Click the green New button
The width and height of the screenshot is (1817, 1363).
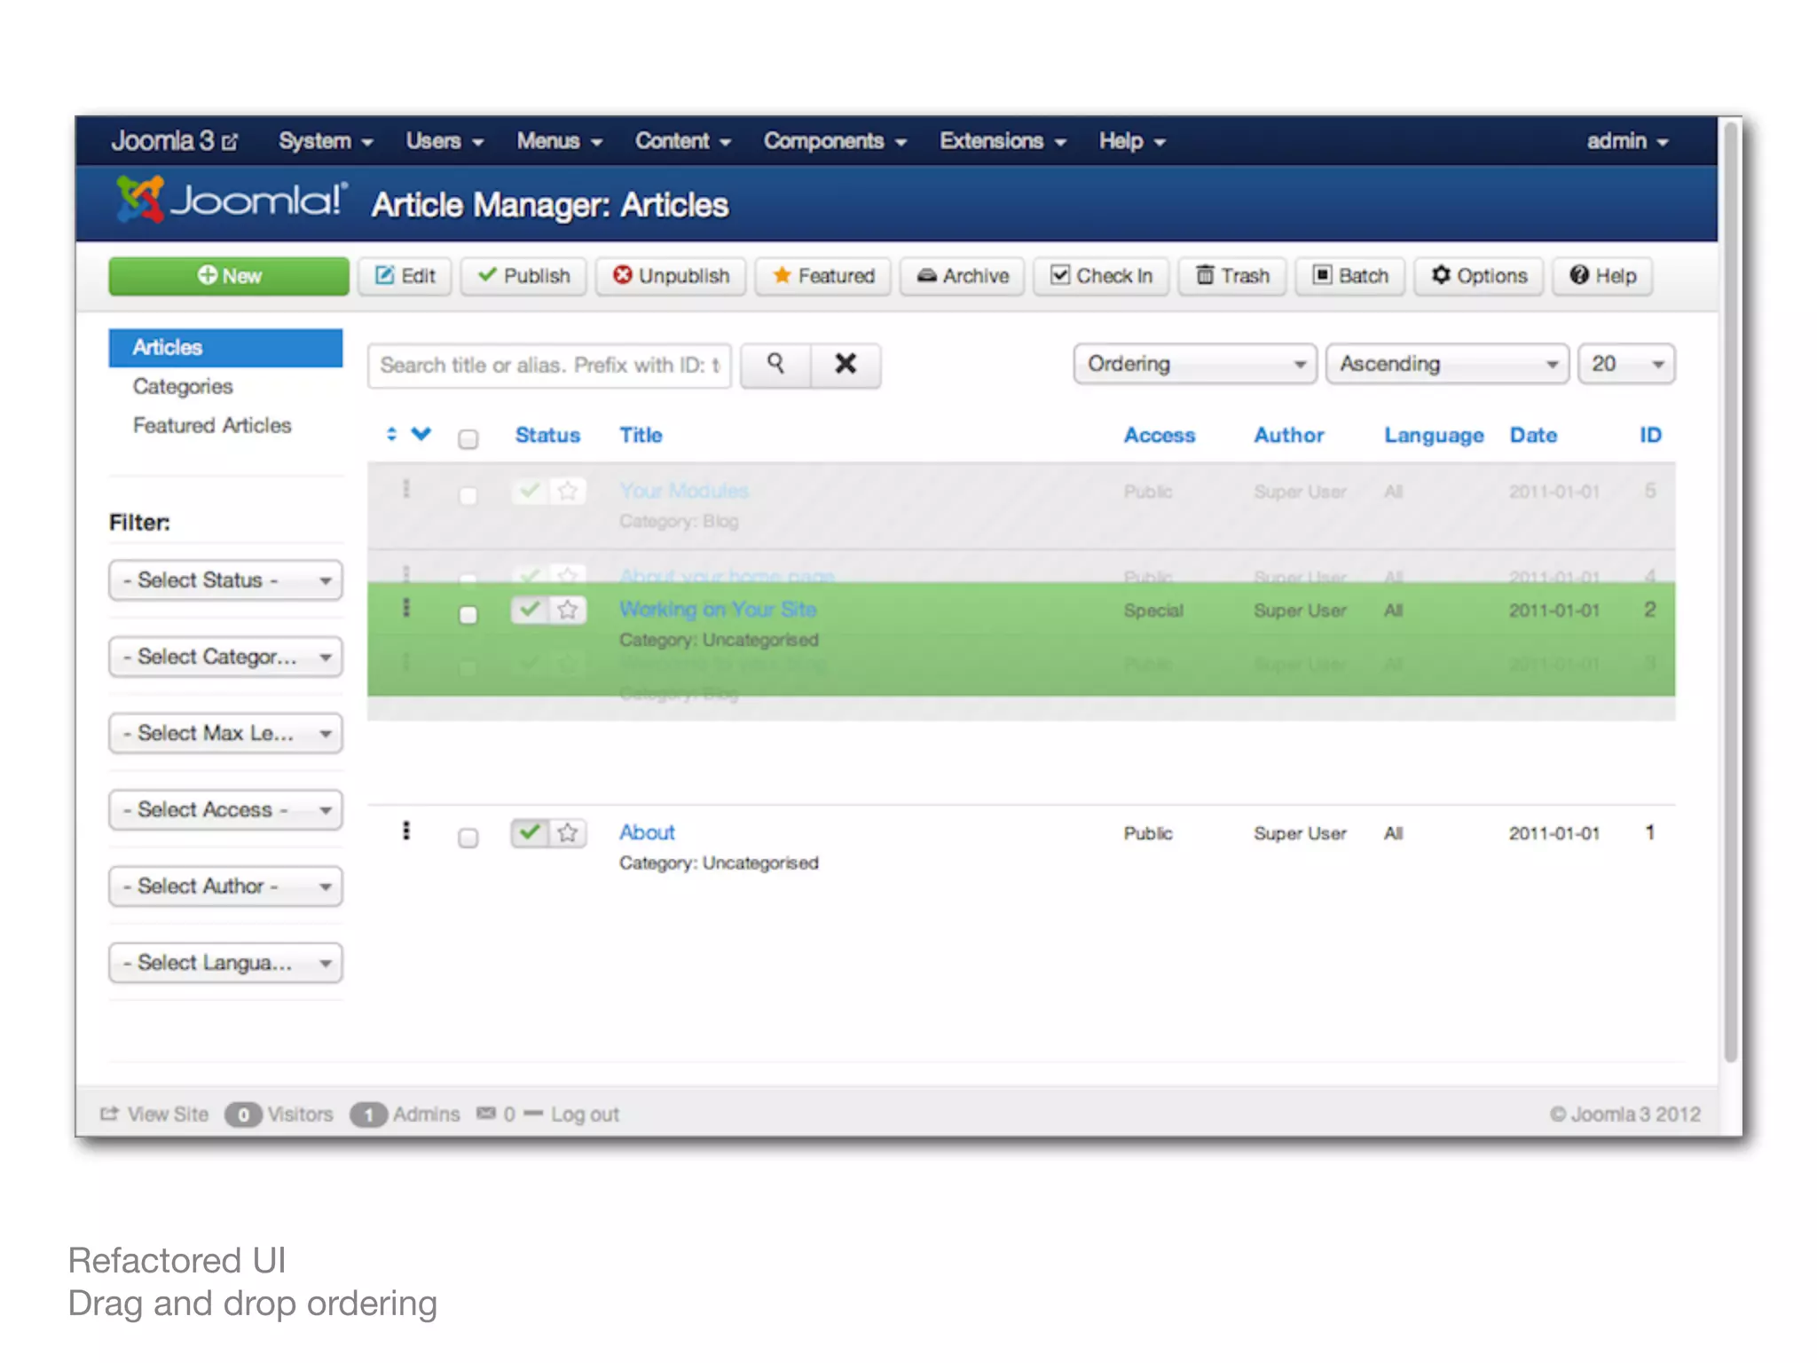click(229, 276)
